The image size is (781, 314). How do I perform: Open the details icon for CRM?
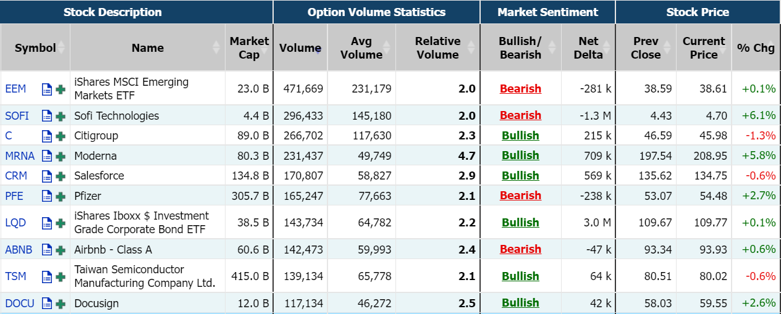tap(47, 176)
